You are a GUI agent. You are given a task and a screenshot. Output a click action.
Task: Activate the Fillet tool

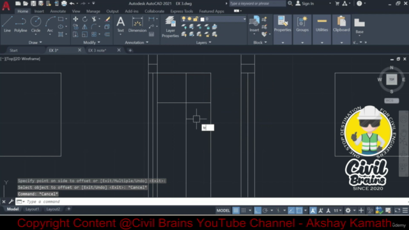pos(94,27)
